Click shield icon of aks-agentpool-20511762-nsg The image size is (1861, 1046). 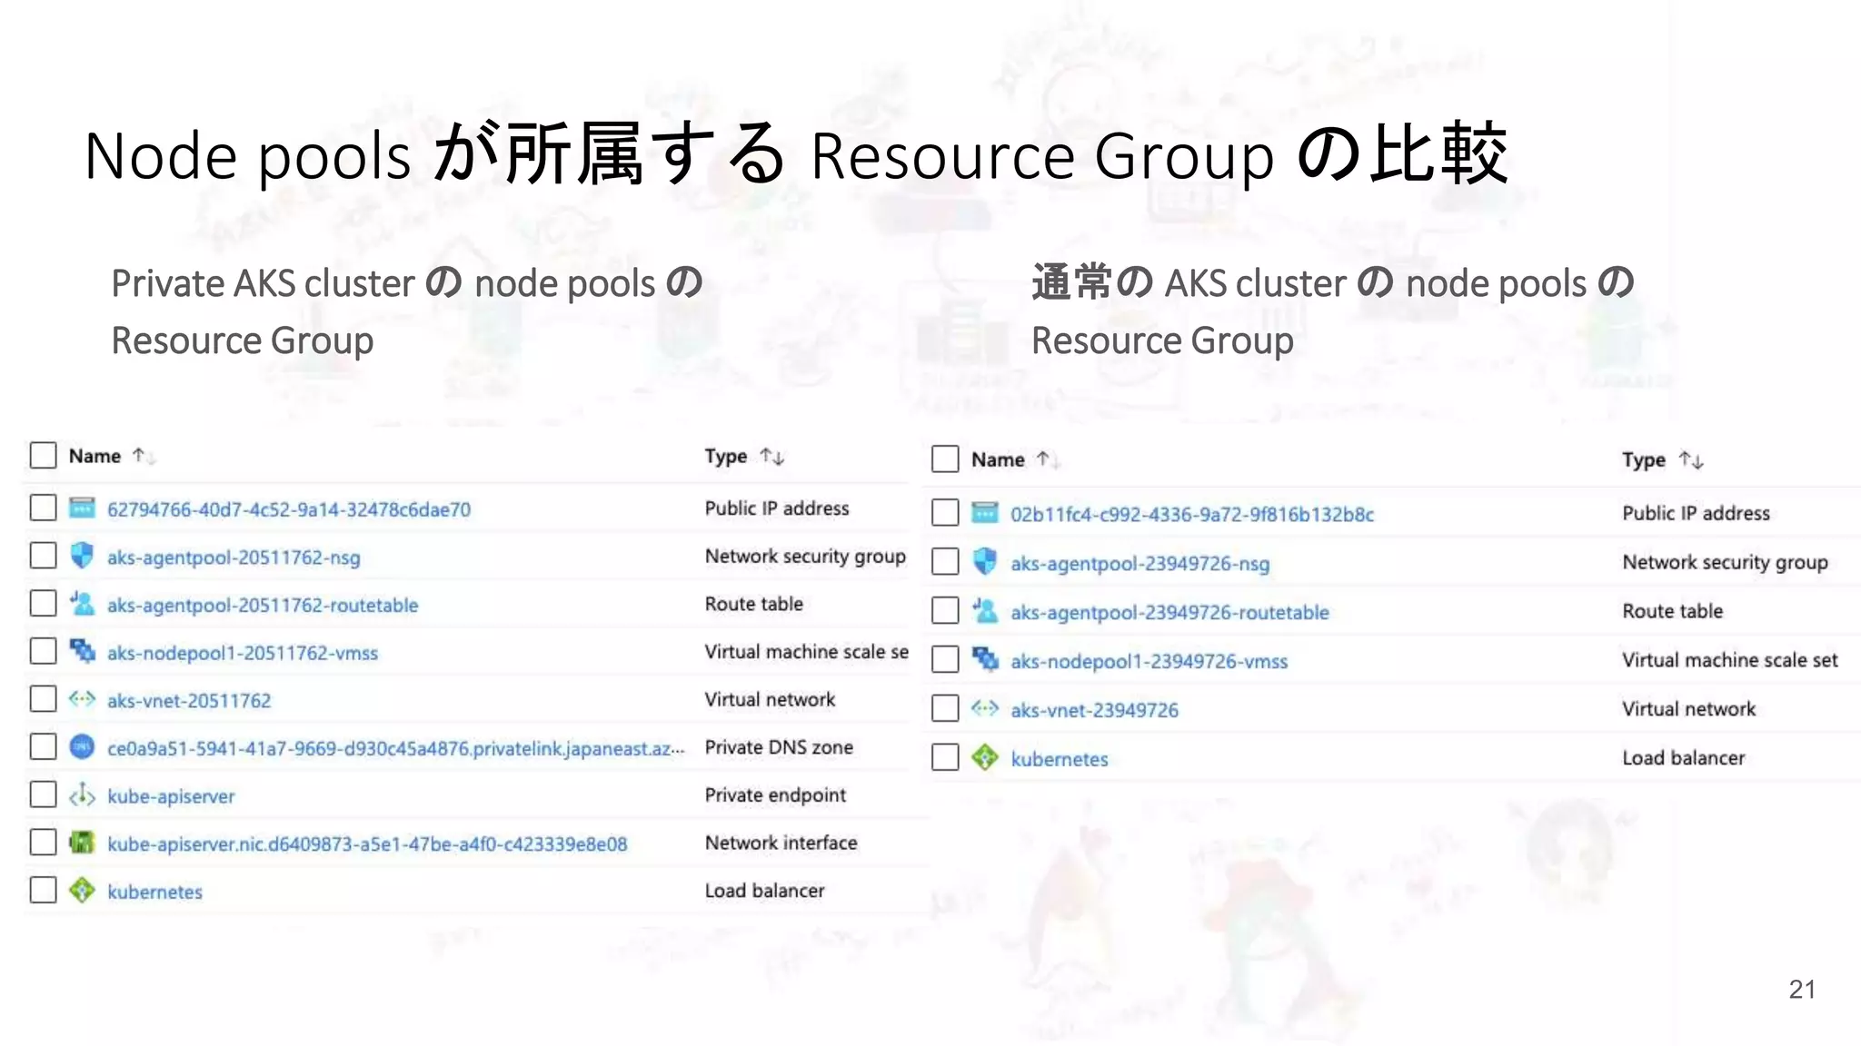(82, 556)
